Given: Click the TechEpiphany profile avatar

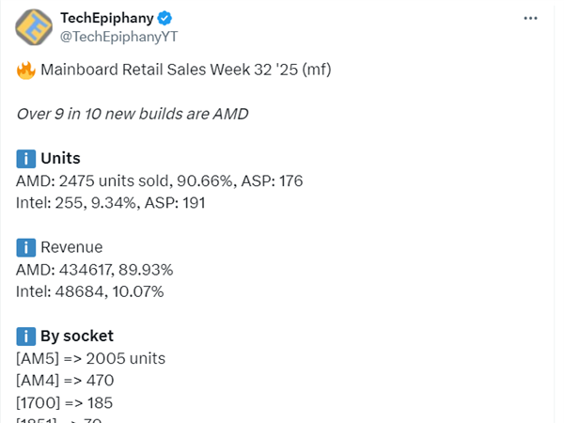Looking at the screenshot, I should click(x=34, y=27).
